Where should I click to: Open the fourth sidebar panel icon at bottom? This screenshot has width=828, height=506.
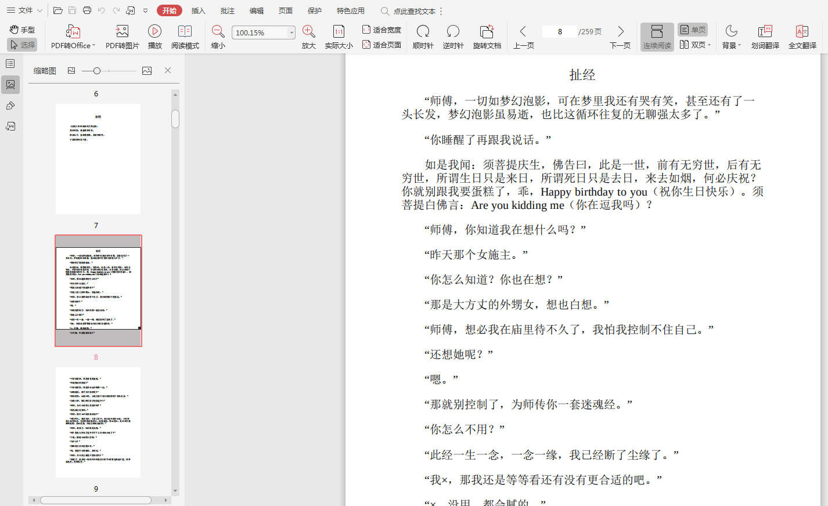(10, 126)
